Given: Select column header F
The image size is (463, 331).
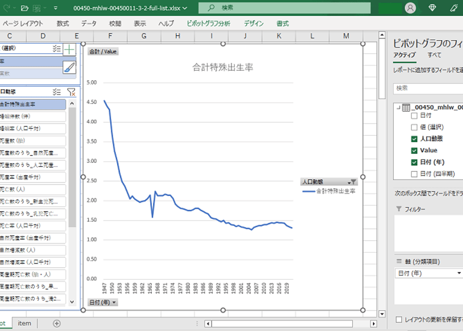Looking at the screenshot, I should pyautogui.click(x=110, y=36).
